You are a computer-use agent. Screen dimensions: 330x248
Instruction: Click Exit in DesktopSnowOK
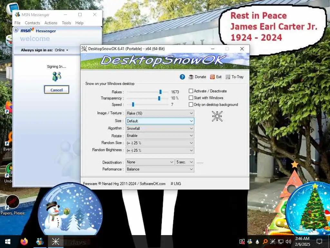tap(216, 77)
